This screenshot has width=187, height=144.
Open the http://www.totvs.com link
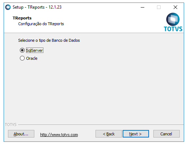(x=59, y=135)
